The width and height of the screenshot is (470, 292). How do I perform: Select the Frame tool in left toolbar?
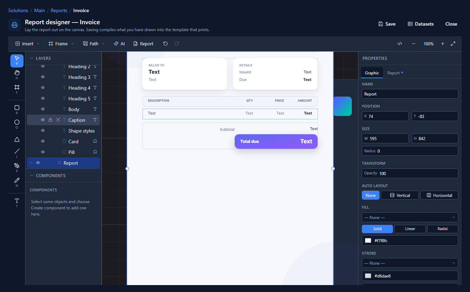pos(17,90)
